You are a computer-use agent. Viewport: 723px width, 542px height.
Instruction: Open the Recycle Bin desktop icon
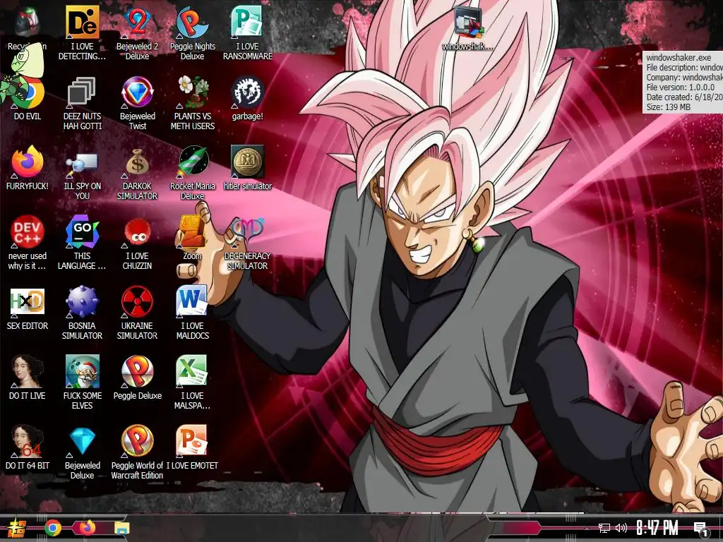coord(27,23)
